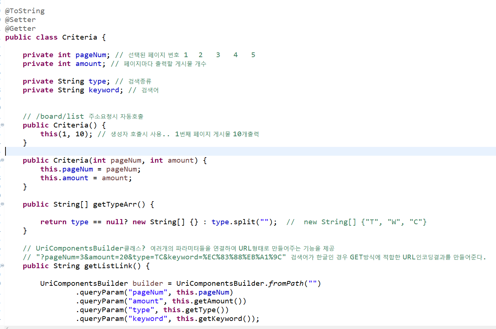The width and height of the screenshot is (496, 329).
Task: Click the type field declaration name
Action: pos(97,81)
